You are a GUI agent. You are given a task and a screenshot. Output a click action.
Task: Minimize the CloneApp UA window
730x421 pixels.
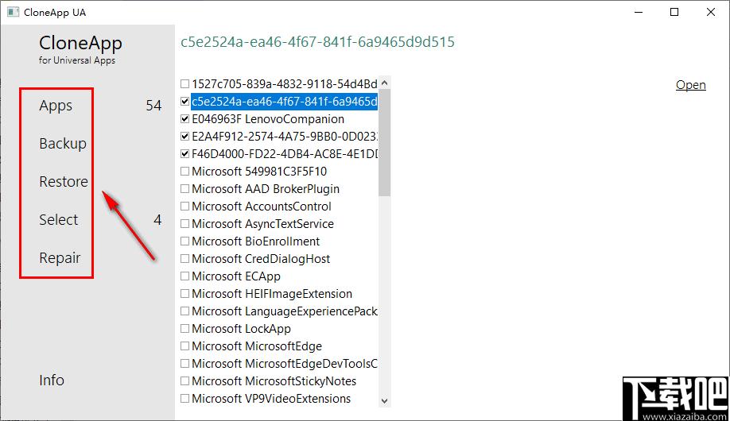pos(639,12)
